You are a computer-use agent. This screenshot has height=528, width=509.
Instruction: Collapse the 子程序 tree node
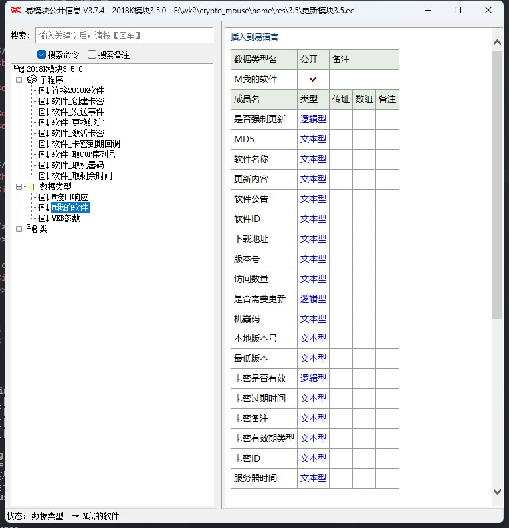point(19,80)
